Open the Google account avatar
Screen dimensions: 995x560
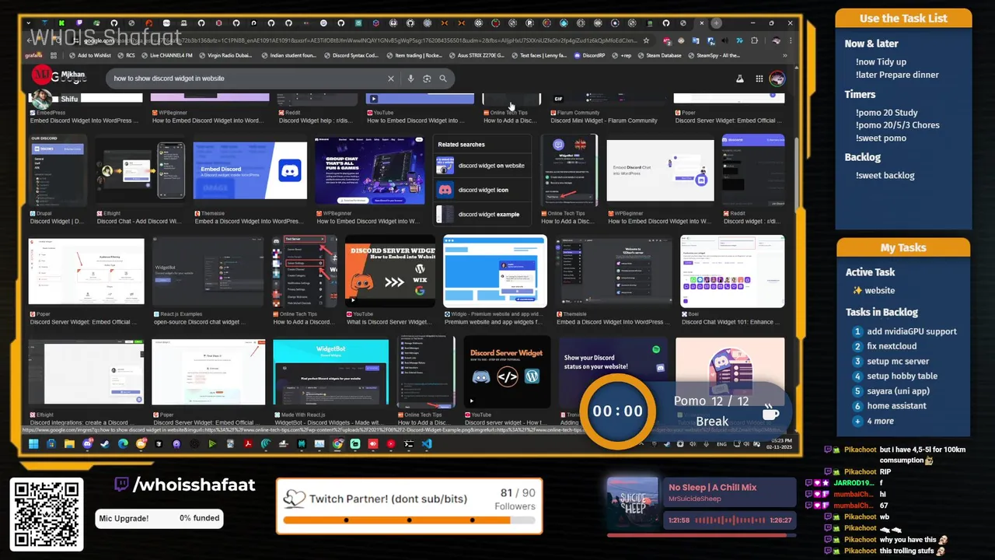tap(777, 79)
